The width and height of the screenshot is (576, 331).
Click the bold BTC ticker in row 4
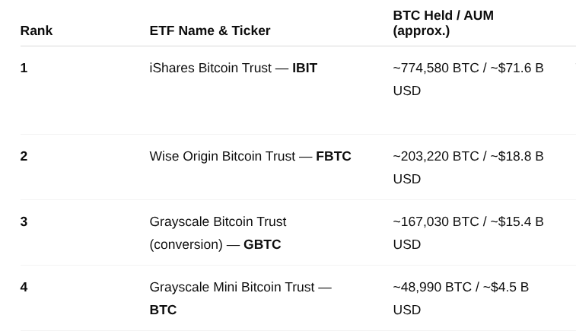(x=163, y=310)
